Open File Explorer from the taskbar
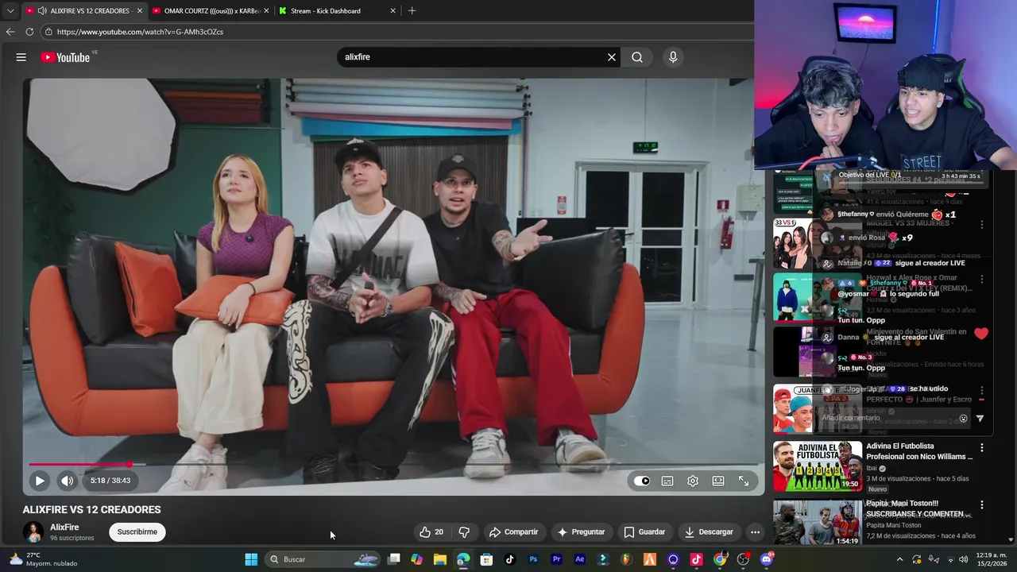The width and height of the screenshot is (1017, 572). tap(440, 559)
